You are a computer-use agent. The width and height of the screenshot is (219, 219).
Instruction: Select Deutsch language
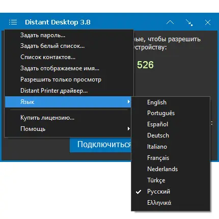tap(171, 135)
